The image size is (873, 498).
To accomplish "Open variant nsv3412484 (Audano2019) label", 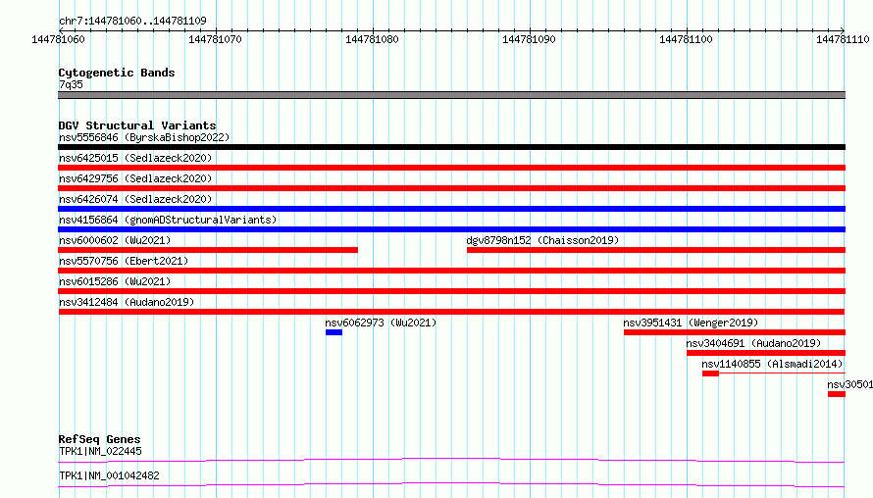I will pyautogui.click(x=127, y=302).
